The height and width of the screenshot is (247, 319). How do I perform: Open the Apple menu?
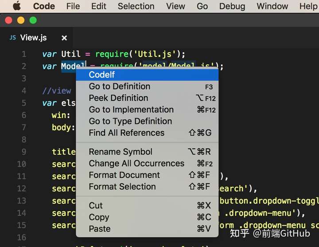coord(17,6)
